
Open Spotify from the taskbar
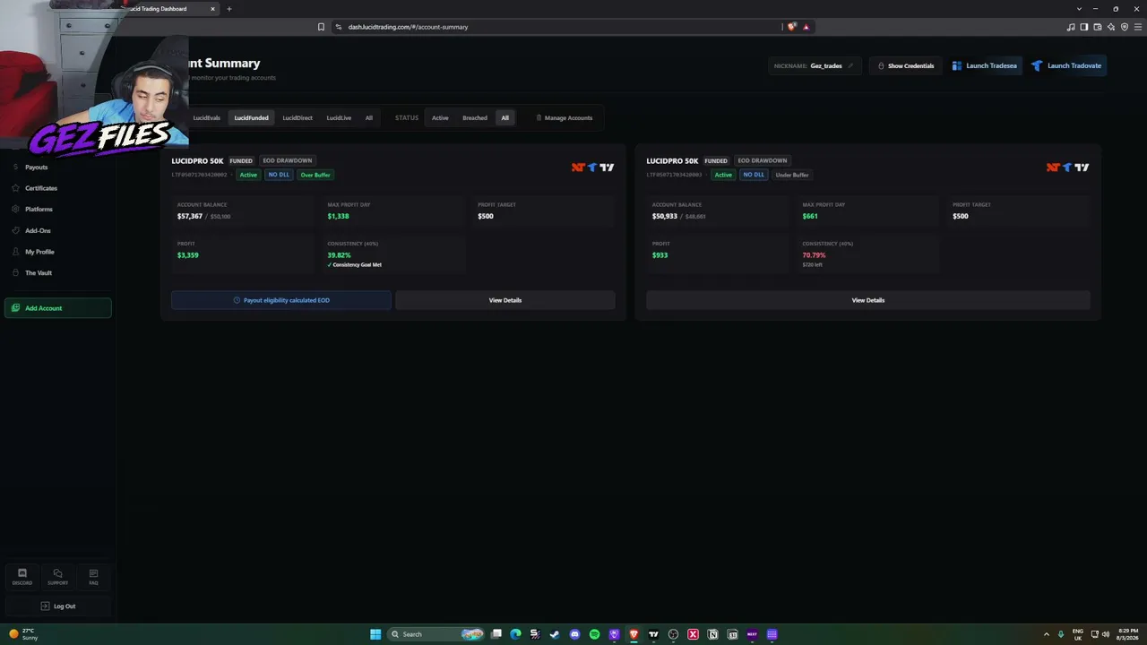[594, 634]
